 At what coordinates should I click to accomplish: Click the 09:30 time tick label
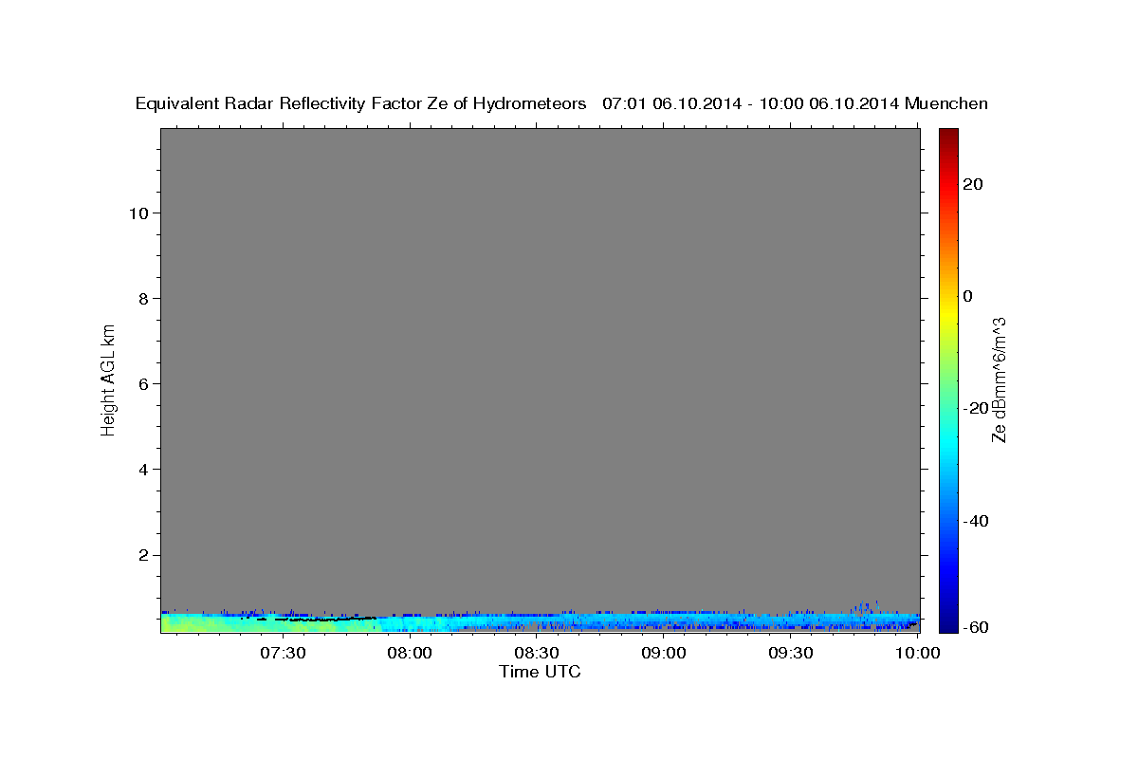coord(791,653)
